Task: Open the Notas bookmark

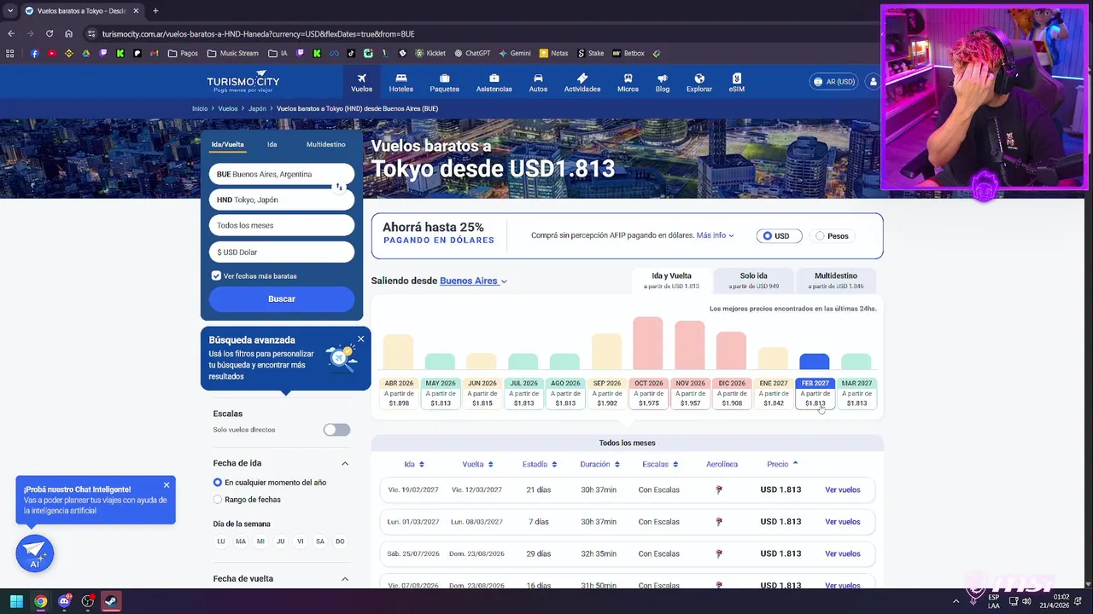Action: [x=553, y=53]
